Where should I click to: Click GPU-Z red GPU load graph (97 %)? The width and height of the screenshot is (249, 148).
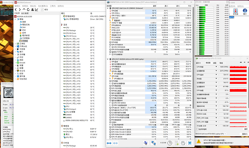[x=238, y=90]
